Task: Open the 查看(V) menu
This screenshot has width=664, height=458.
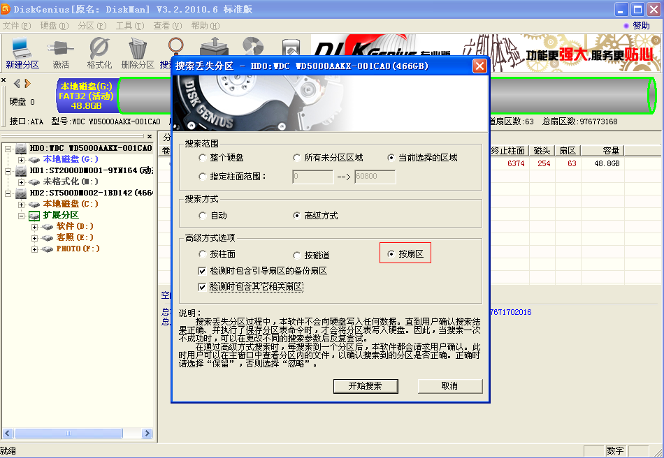Action: point(168,26)
